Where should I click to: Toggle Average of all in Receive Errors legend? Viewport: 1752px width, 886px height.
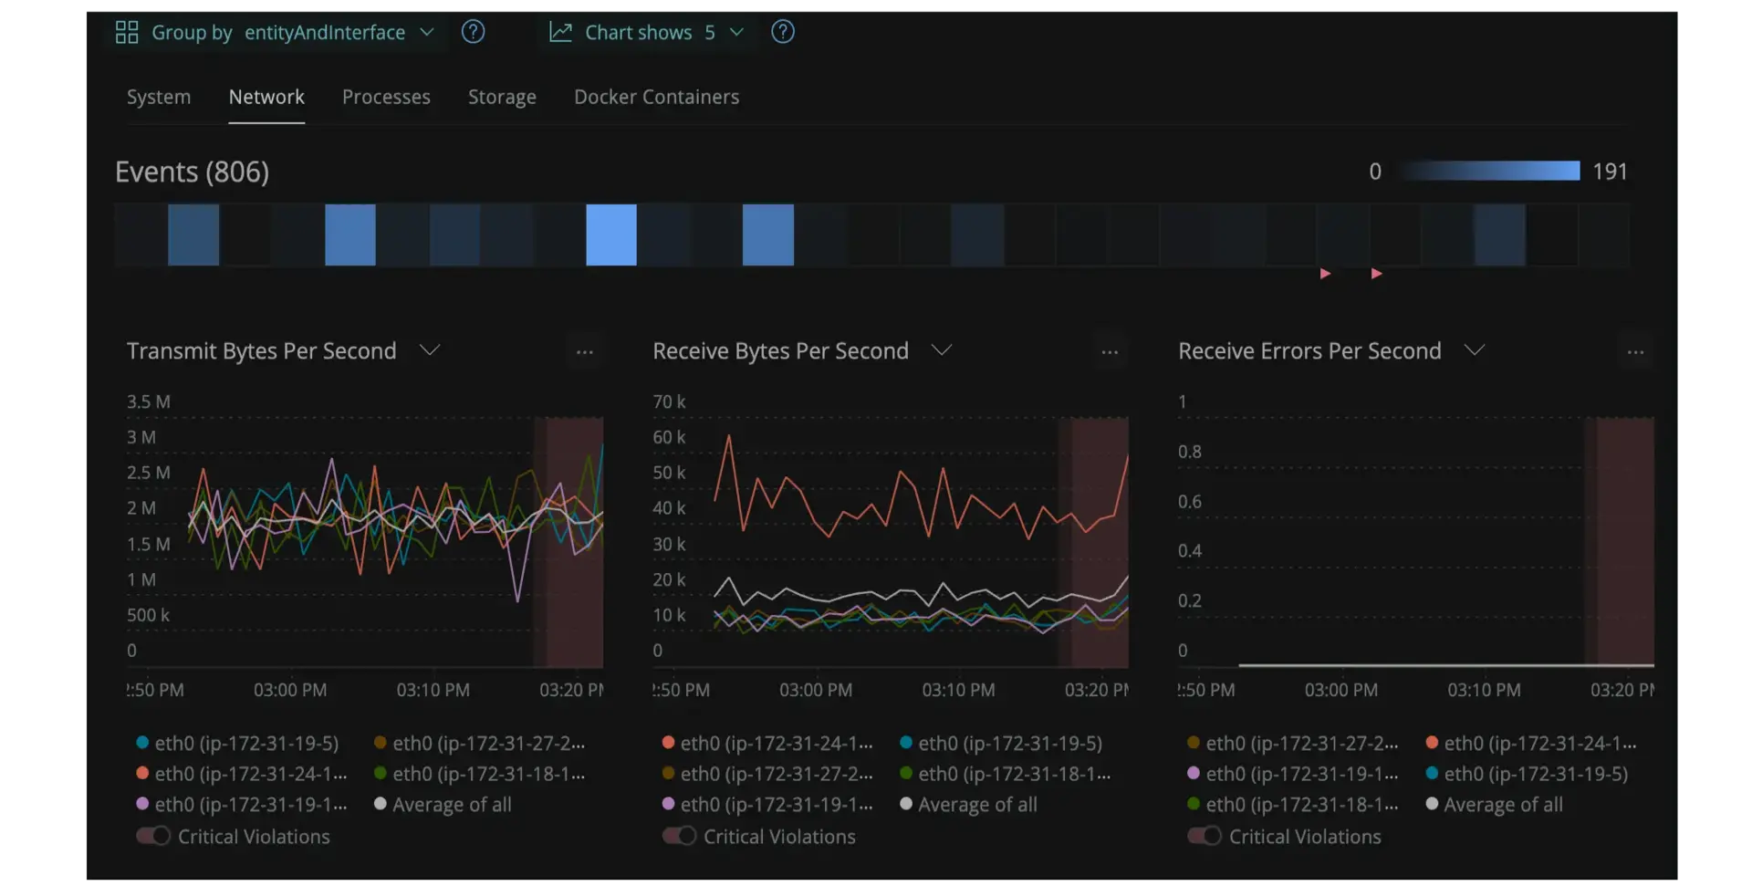[x=1494, y=805]
